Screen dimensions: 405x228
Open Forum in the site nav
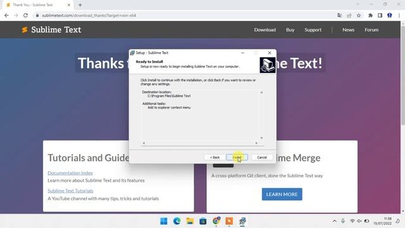pyautogui.click(x=371, y=30)
